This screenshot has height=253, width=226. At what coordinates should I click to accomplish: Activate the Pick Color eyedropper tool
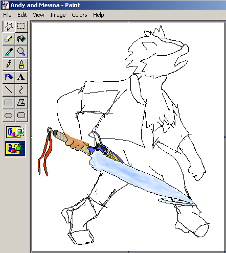(9, 52)
